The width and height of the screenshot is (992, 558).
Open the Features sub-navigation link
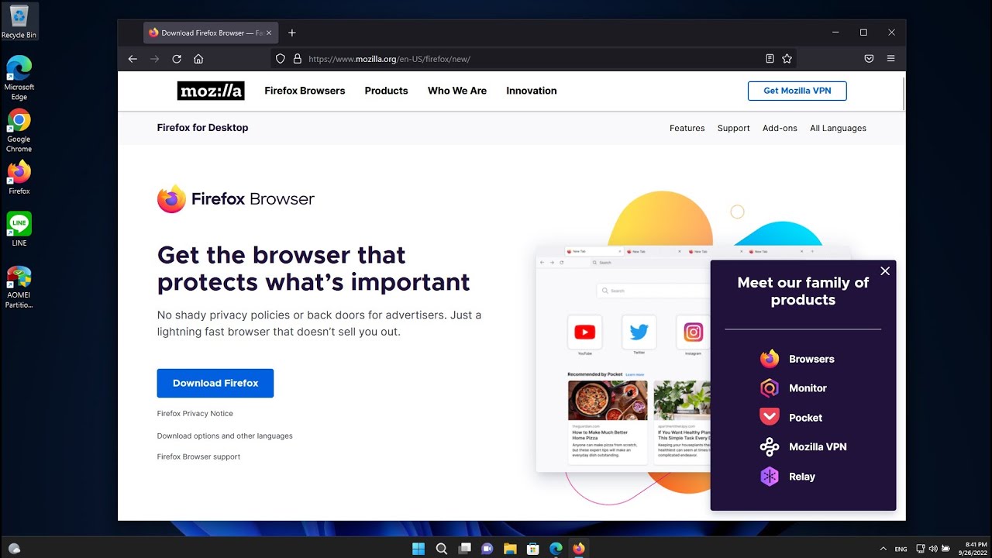[x=687, y=129]
